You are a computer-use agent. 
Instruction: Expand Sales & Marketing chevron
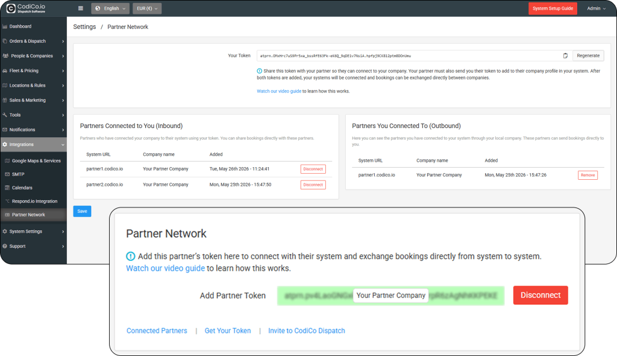63,100
